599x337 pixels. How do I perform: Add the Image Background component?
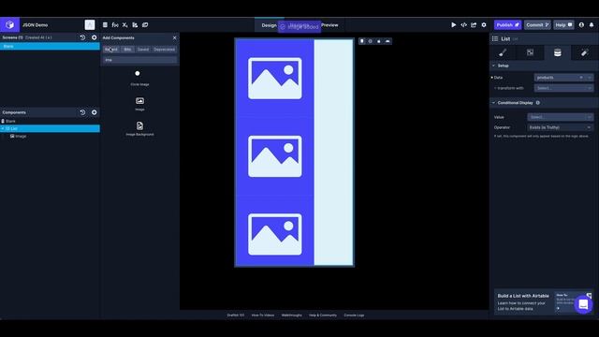[139, 129]
